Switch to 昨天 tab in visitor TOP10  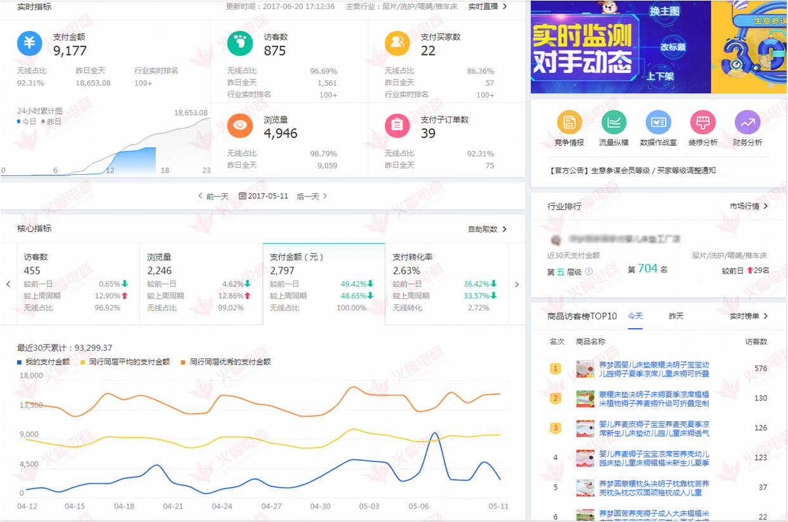click(x=676, y=315)
